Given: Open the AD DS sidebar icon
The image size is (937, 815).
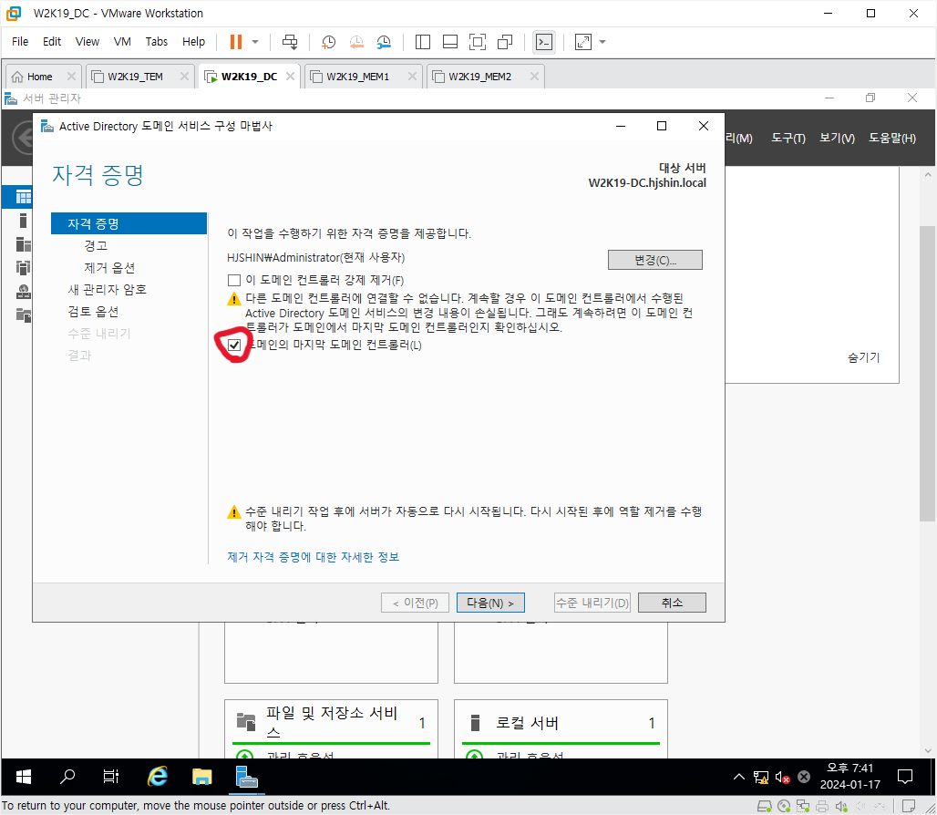Looking at the screenshot, I should (x=24, y=268).
